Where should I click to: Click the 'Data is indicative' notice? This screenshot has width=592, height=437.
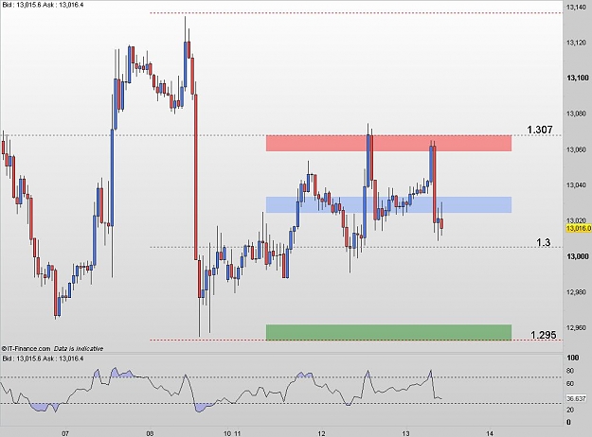79,348
